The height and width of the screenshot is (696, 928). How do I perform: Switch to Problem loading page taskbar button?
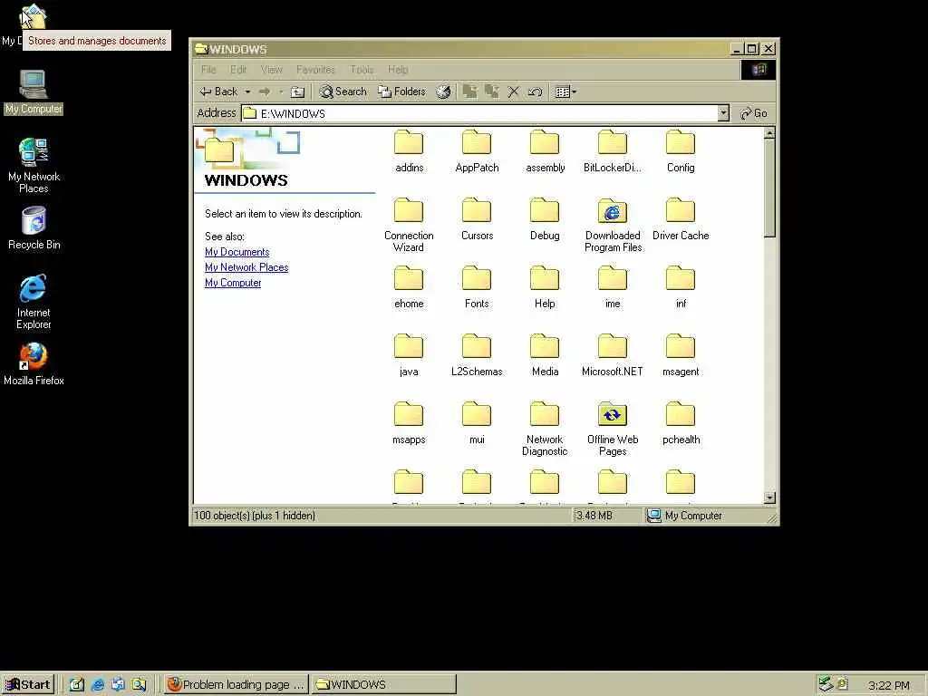[237, 685]
